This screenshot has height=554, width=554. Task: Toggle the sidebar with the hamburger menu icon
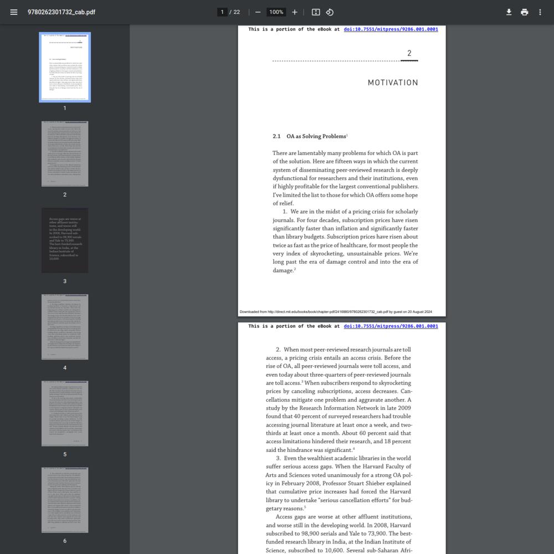(14, 12)
